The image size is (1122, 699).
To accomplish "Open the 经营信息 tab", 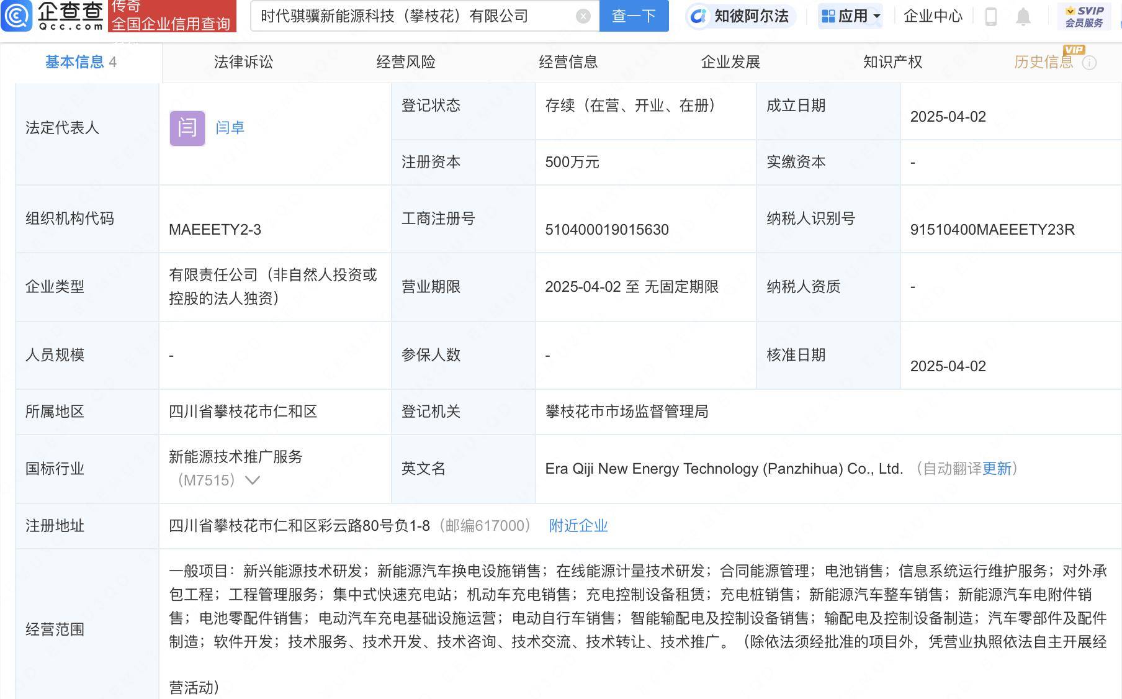I will (x=568, y=62).
